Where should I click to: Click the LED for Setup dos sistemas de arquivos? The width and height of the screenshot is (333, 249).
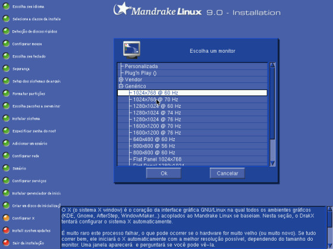6,81
